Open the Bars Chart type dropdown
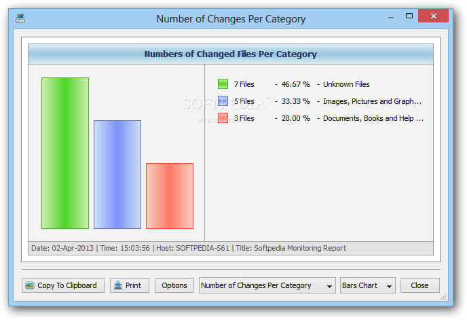 [x=367, y=285]
